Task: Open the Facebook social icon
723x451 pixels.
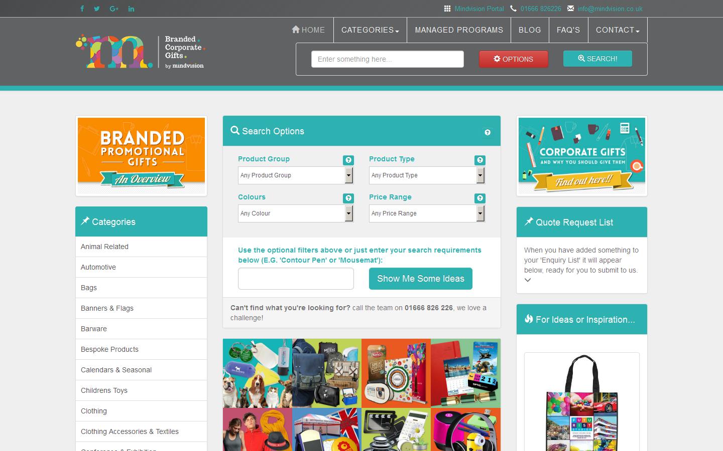Action: click(x=82, y=9)
